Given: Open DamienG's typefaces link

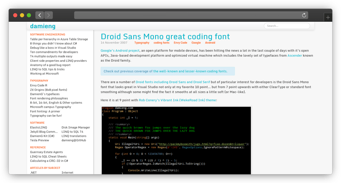Looking at the screenshot, I should pyautogui.click(x=45, y=94).
